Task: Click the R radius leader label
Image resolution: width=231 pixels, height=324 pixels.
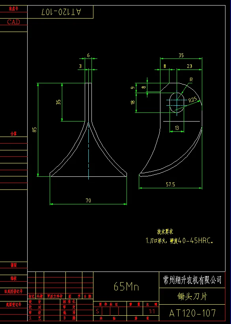Action: click(x=191, y=80)
